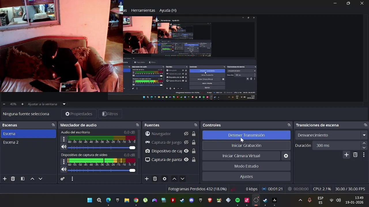369x207 pixels.
Task: Toggle lock on Captura de juego source
Action: coord(194,142)
